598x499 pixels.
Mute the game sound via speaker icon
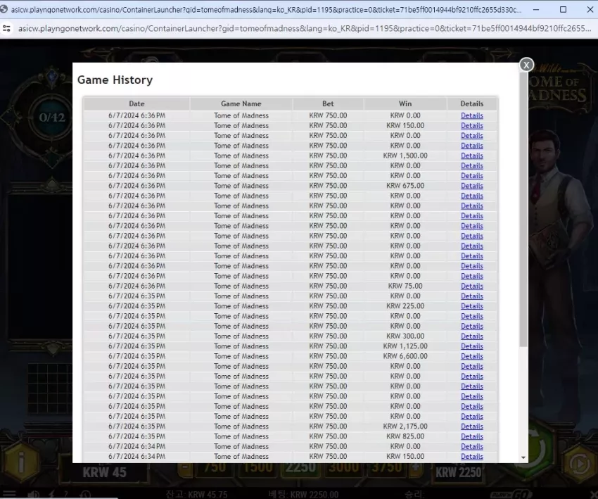[x=34, y=494]
